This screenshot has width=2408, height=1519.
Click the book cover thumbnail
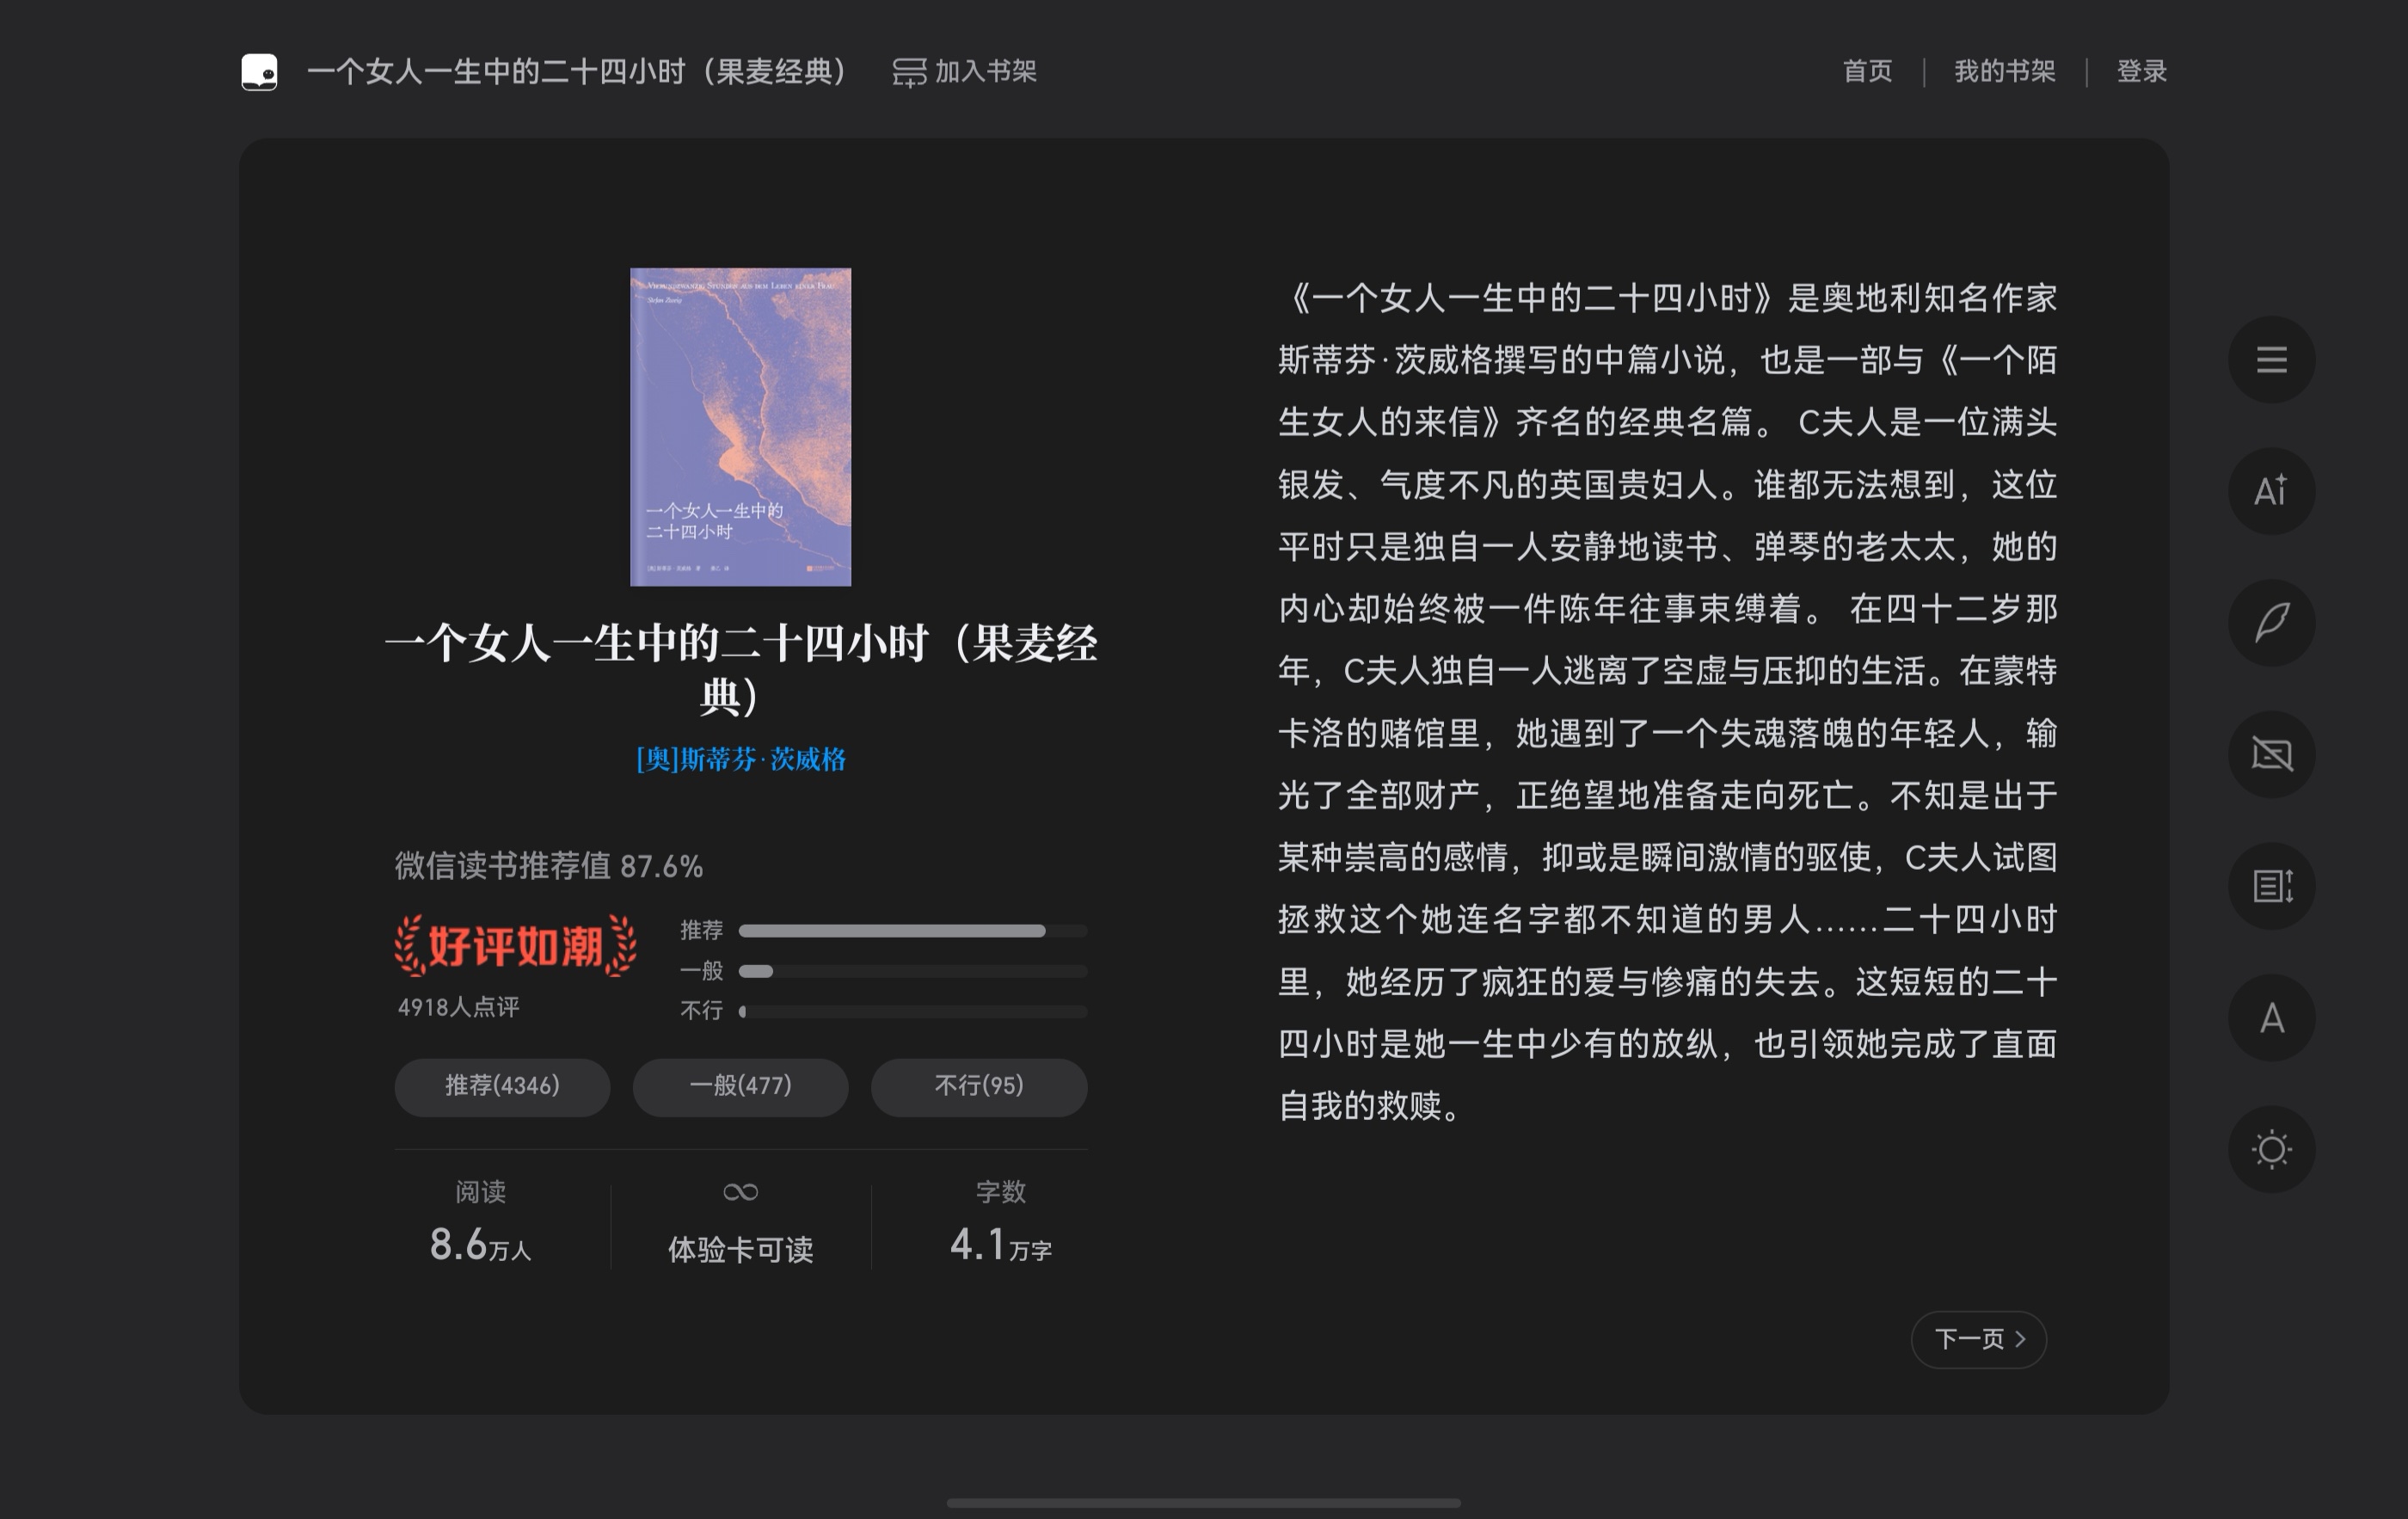[740, 427]
